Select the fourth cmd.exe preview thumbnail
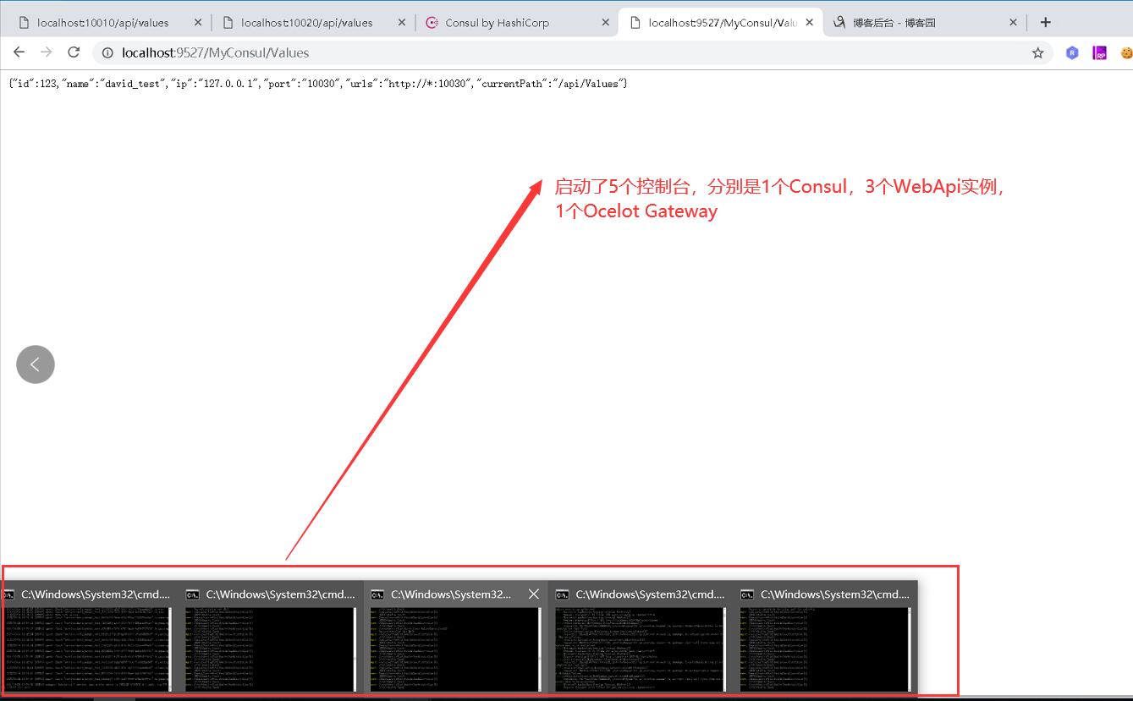 (x=641, y=649)
